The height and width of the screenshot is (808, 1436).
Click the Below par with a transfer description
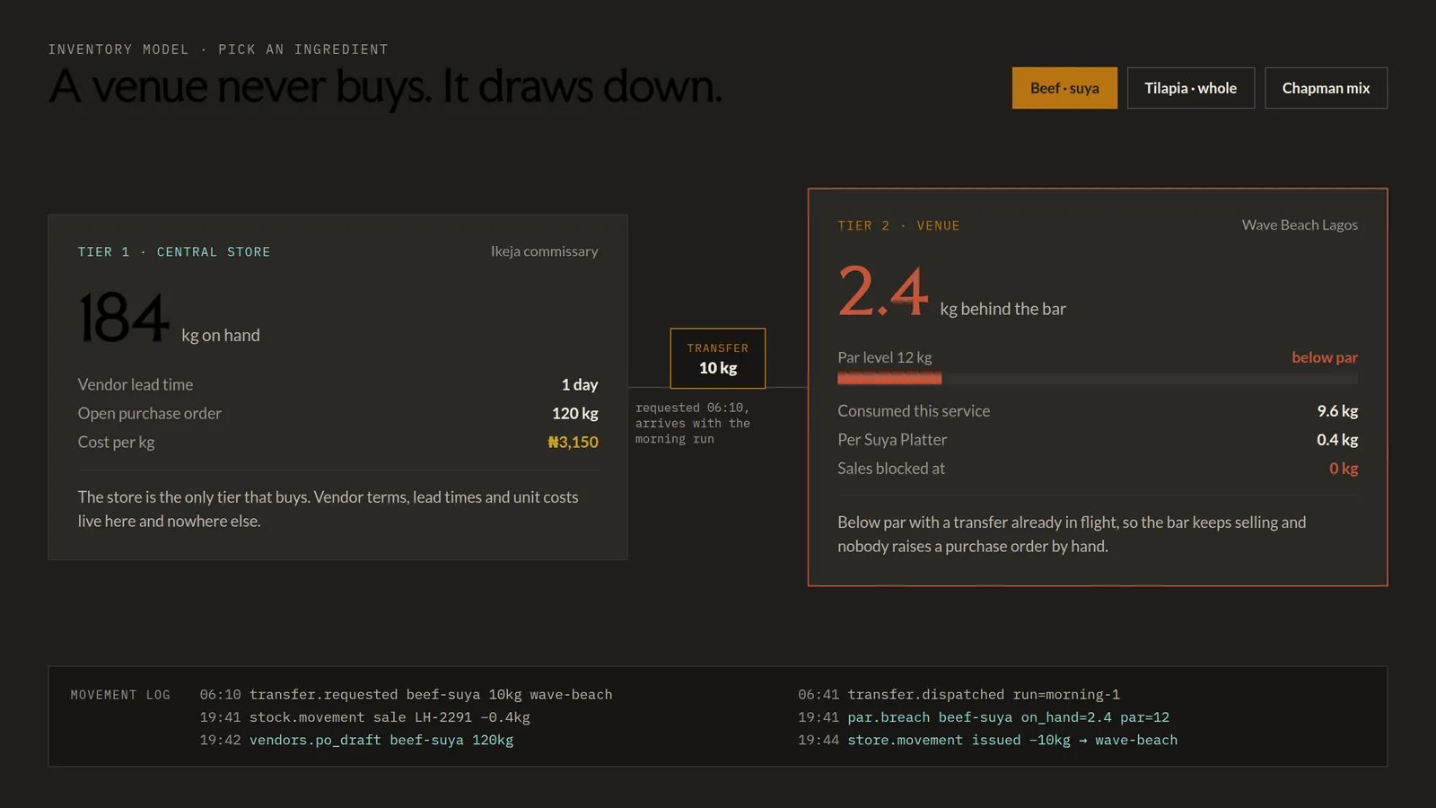pyautogui.click(x=1072, y=534)
